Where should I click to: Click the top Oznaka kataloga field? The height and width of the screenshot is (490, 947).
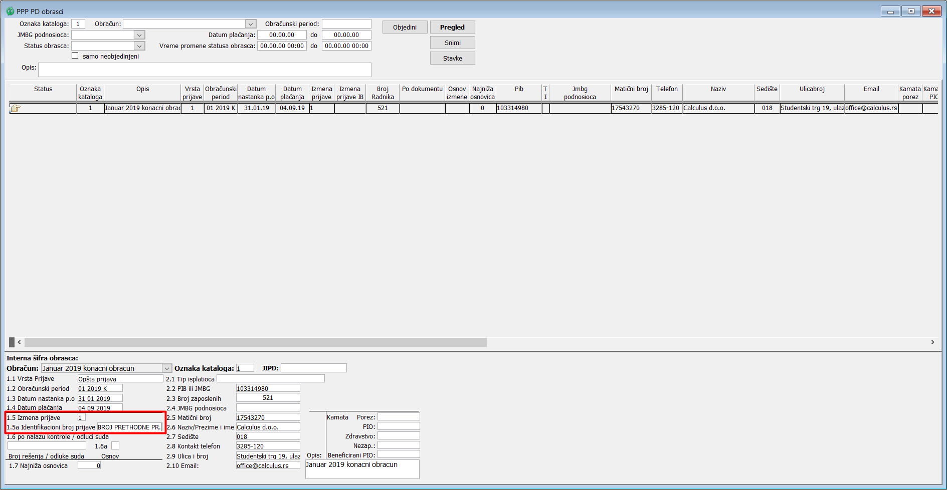78,24
